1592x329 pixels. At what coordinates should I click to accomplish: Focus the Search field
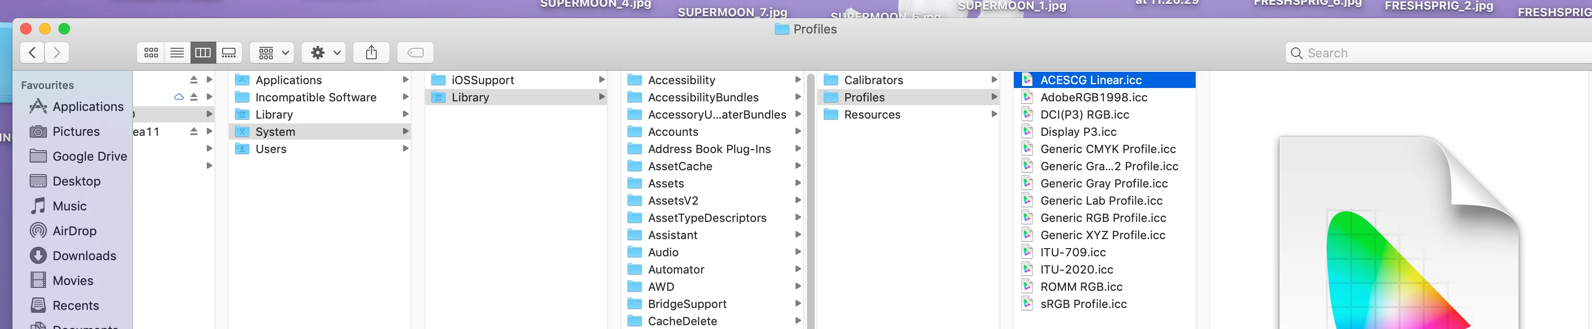point(1440,53)
